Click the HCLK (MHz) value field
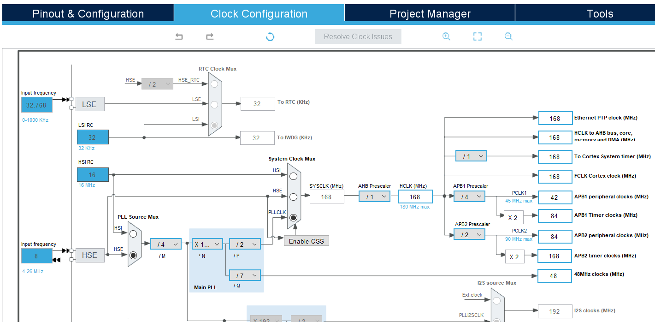655x322 pixels. point(415,197)
